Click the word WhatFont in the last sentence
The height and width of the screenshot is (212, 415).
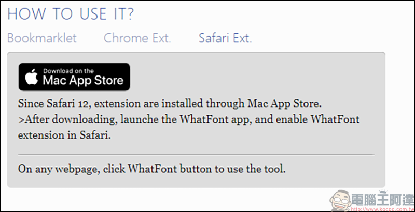click(x=153, y=169)
